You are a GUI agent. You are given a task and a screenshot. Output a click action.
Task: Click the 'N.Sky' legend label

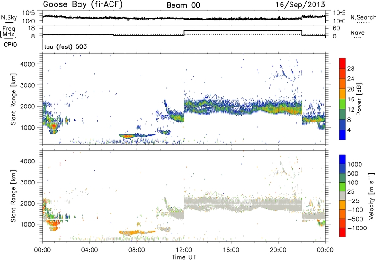pyautogui.click(x=9, y=17)
